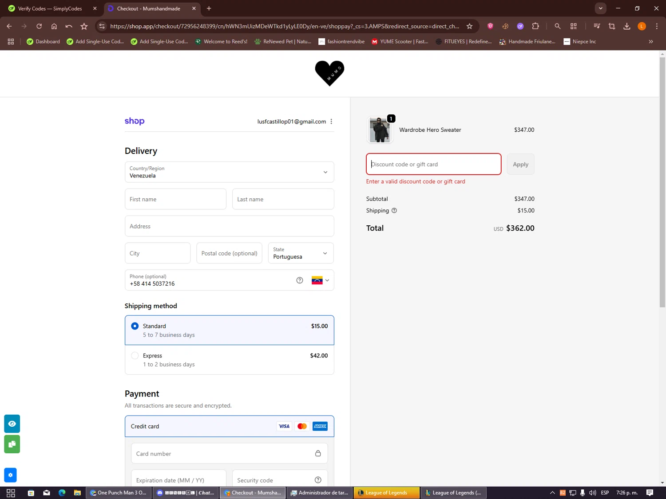The width and height of the screenshot is (666, 499).
Task: Click the green copy extension button
Action: 12,444
